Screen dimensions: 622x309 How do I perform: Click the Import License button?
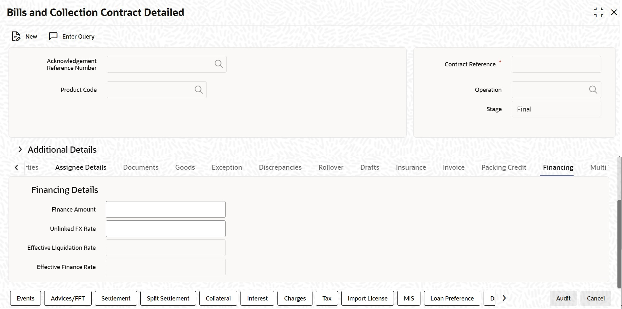367,298
